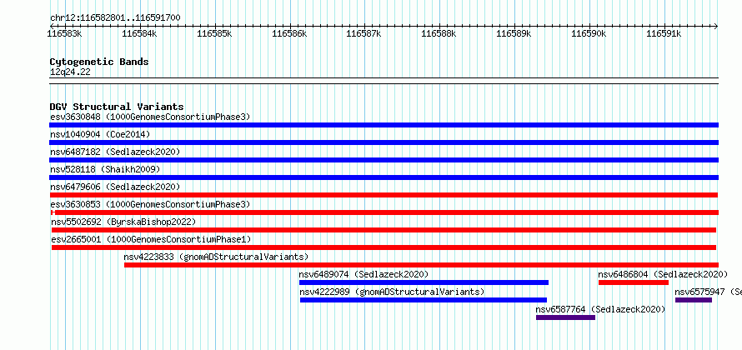
Task: Click the nsv4223833 gnomAD red bar
Action: (x=421, y=265)
